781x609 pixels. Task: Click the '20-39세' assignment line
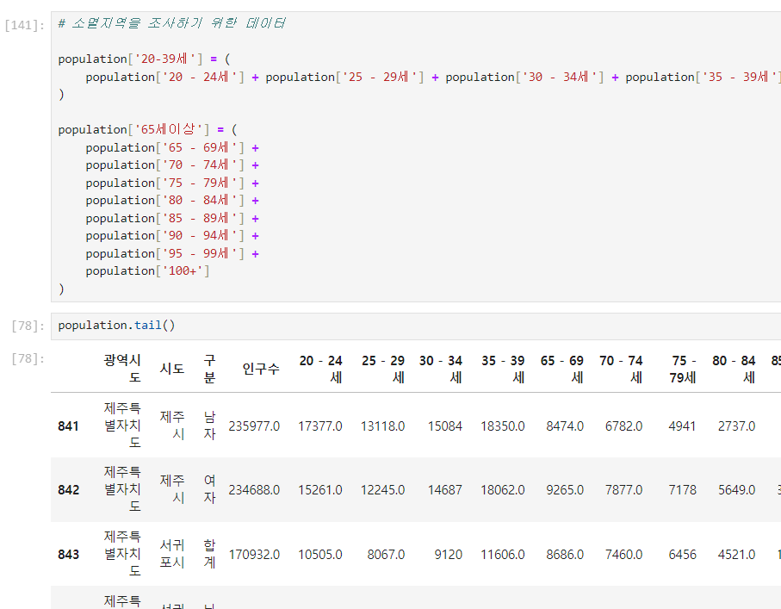point(144,59)
